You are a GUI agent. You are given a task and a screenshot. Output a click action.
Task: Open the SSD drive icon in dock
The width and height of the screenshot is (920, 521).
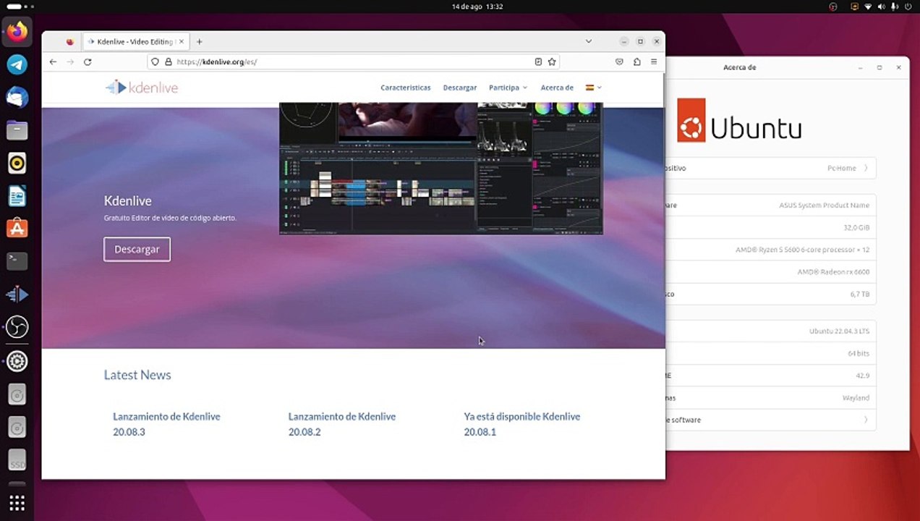[x=17, y=459]
